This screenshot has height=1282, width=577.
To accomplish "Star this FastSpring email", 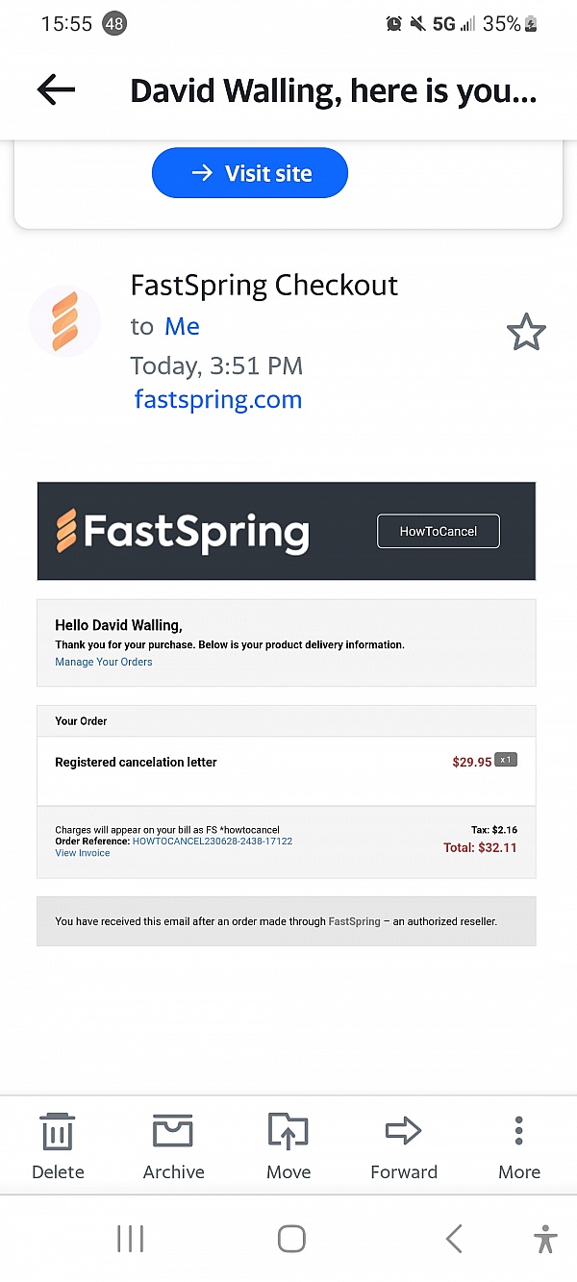I will [x=526, y=333].
